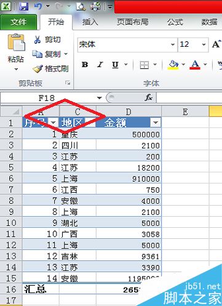Click the quick print icon
222x306 pixels.
[x=95, y=6]
